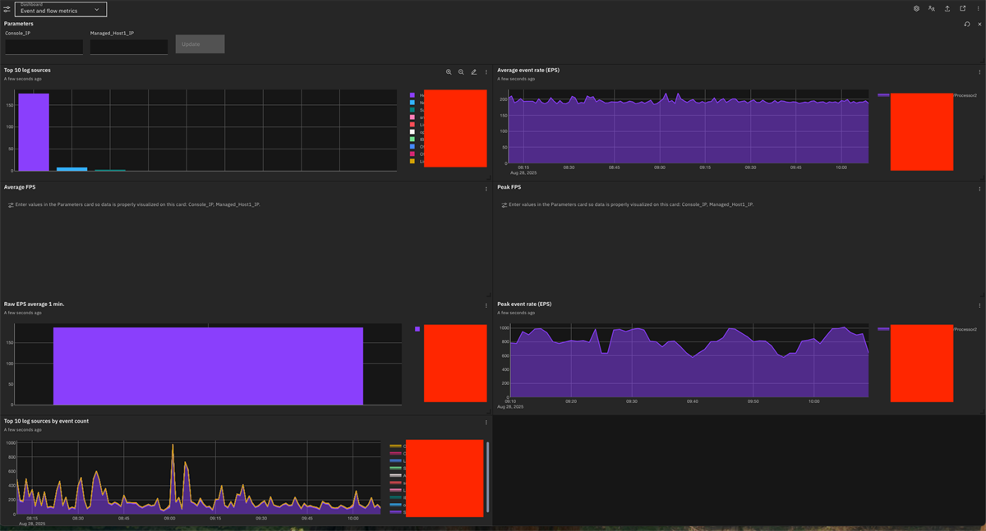Toggle yellow legend swatch in Top 10 log sources
This screenshot has width=986, height=531.
pyautogui.click(x=412, y=162)
